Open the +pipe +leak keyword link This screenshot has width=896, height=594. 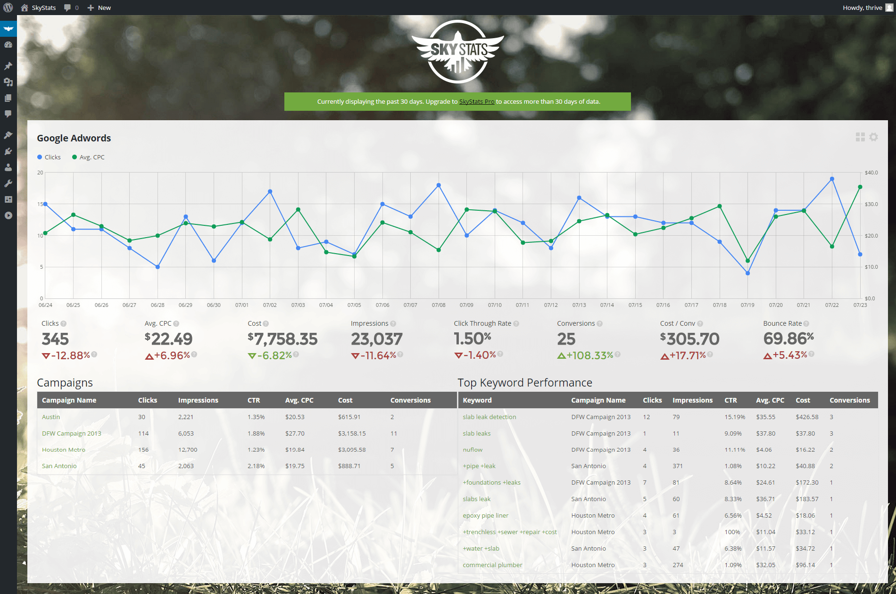[x=479, y=466]
